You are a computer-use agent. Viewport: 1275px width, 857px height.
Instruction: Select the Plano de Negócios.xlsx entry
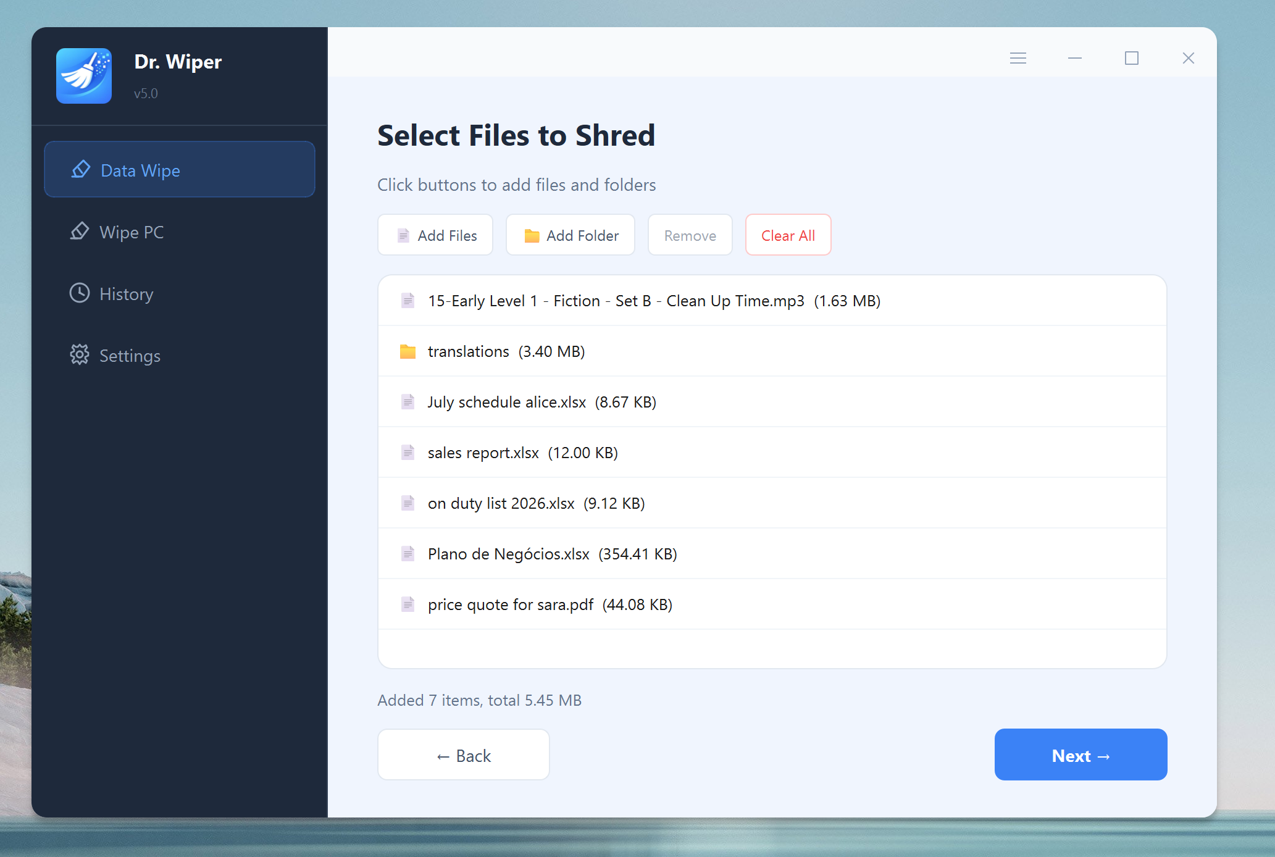[x=772, y=554]
